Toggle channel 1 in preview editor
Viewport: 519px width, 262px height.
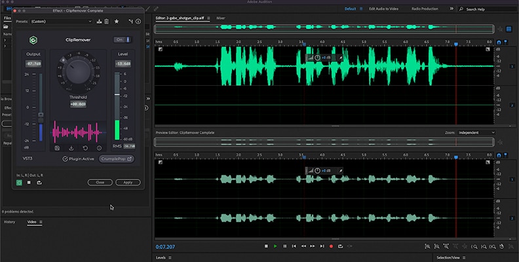[512, 179]
